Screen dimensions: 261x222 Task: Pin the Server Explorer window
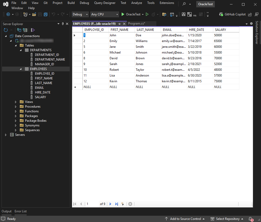[62, 24]
